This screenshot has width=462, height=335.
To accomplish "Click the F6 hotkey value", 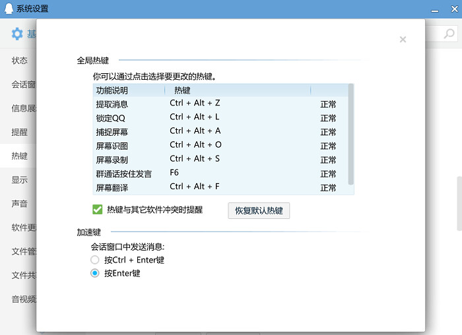I will (x=174, y=173).
